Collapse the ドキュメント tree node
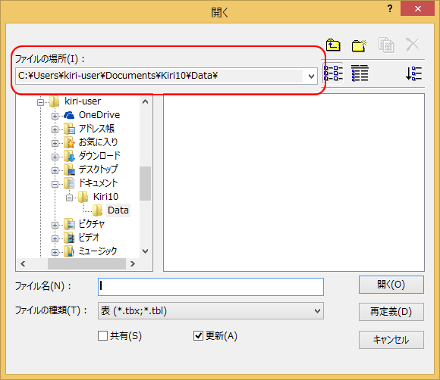Image resolution: width=440 pixels, height=380 pixels. coord(55,184)
